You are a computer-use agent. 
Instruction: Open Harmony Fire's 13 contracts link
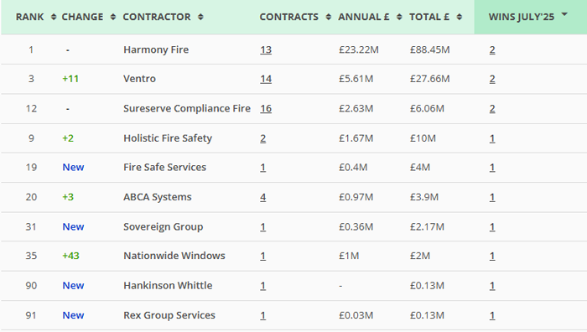point(266,49)
